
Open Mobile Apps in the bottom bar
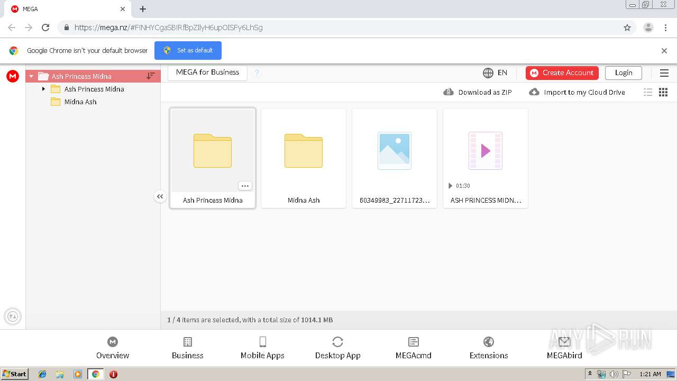pyautogui.click(x=262, y=348)
